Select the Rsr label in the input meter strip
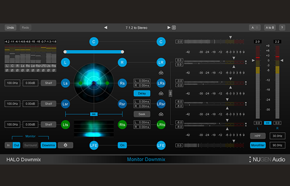 pos(38,66)
